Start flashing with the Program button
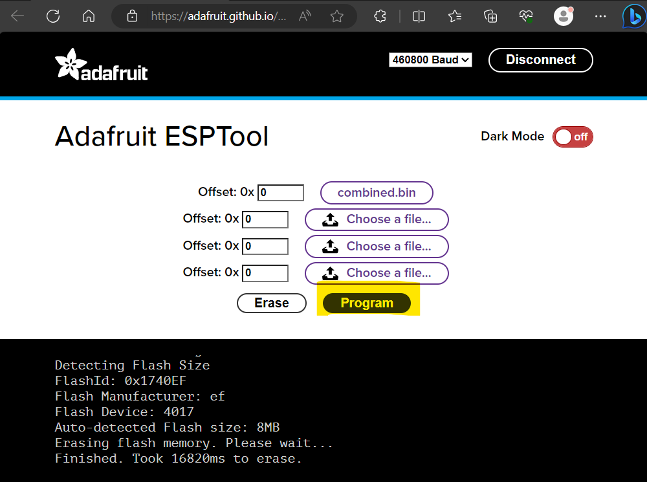 click(x=367, y=303)
